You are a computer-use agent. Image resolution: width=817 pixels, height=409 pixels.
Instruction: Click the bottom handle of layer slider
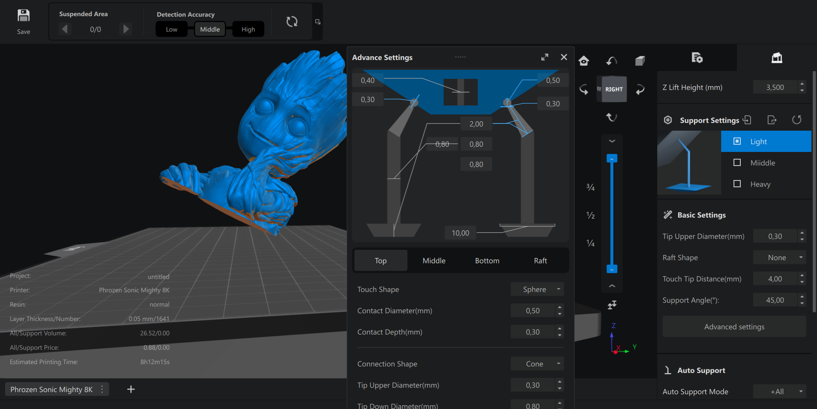[612, 269]
